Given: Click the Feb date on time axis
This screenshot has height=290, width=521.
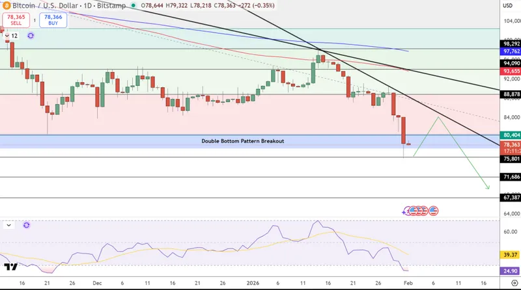Looking at the screenshot, I should pos(409,284).
